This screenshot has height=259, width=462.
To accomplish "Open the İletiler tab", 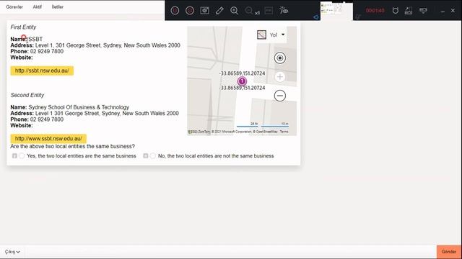I will coord(58,6).
